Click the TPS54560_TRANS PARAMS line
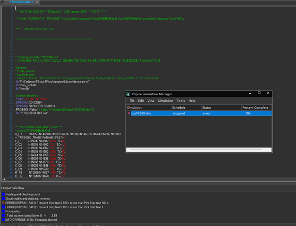296x226 pixels. click(x=40, y=137)
